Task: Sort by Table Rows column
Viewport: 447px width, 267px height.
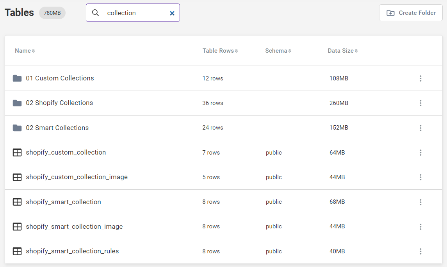Action: tap(220, 51)
